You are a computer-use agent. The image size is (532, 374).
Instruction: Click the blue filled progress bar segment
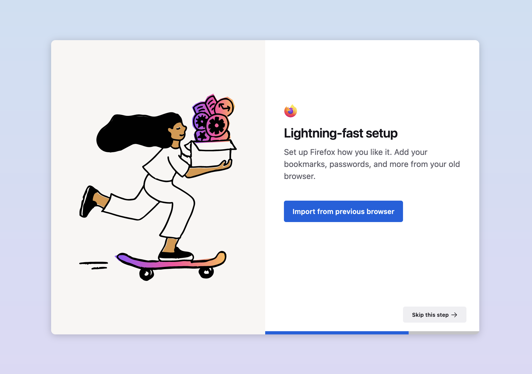(337, 333)
